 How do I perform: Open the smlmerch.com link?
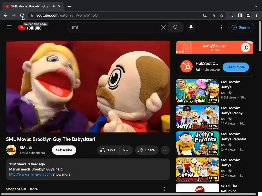pyautogui.click(x=30, y=174)
